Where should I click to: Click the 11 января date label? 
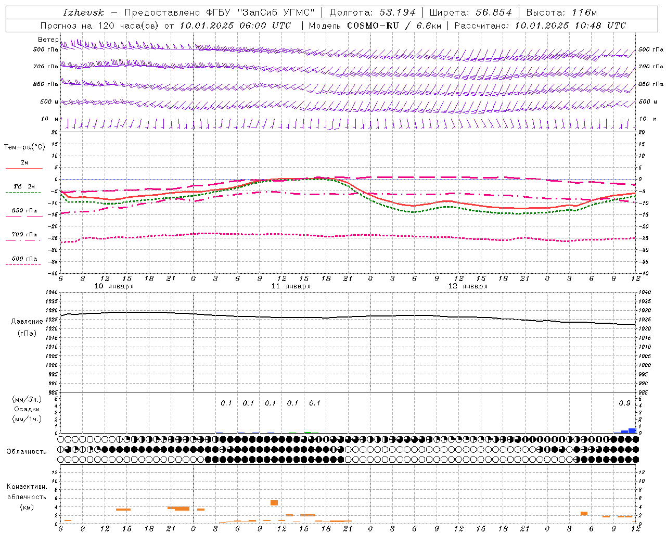(291, 286)
